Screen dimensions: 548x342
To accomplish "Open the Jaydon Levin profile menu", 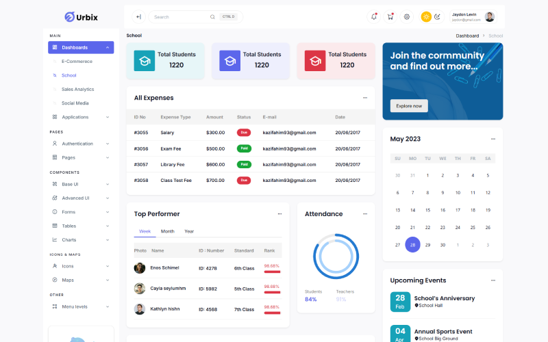I will [473, 16].
